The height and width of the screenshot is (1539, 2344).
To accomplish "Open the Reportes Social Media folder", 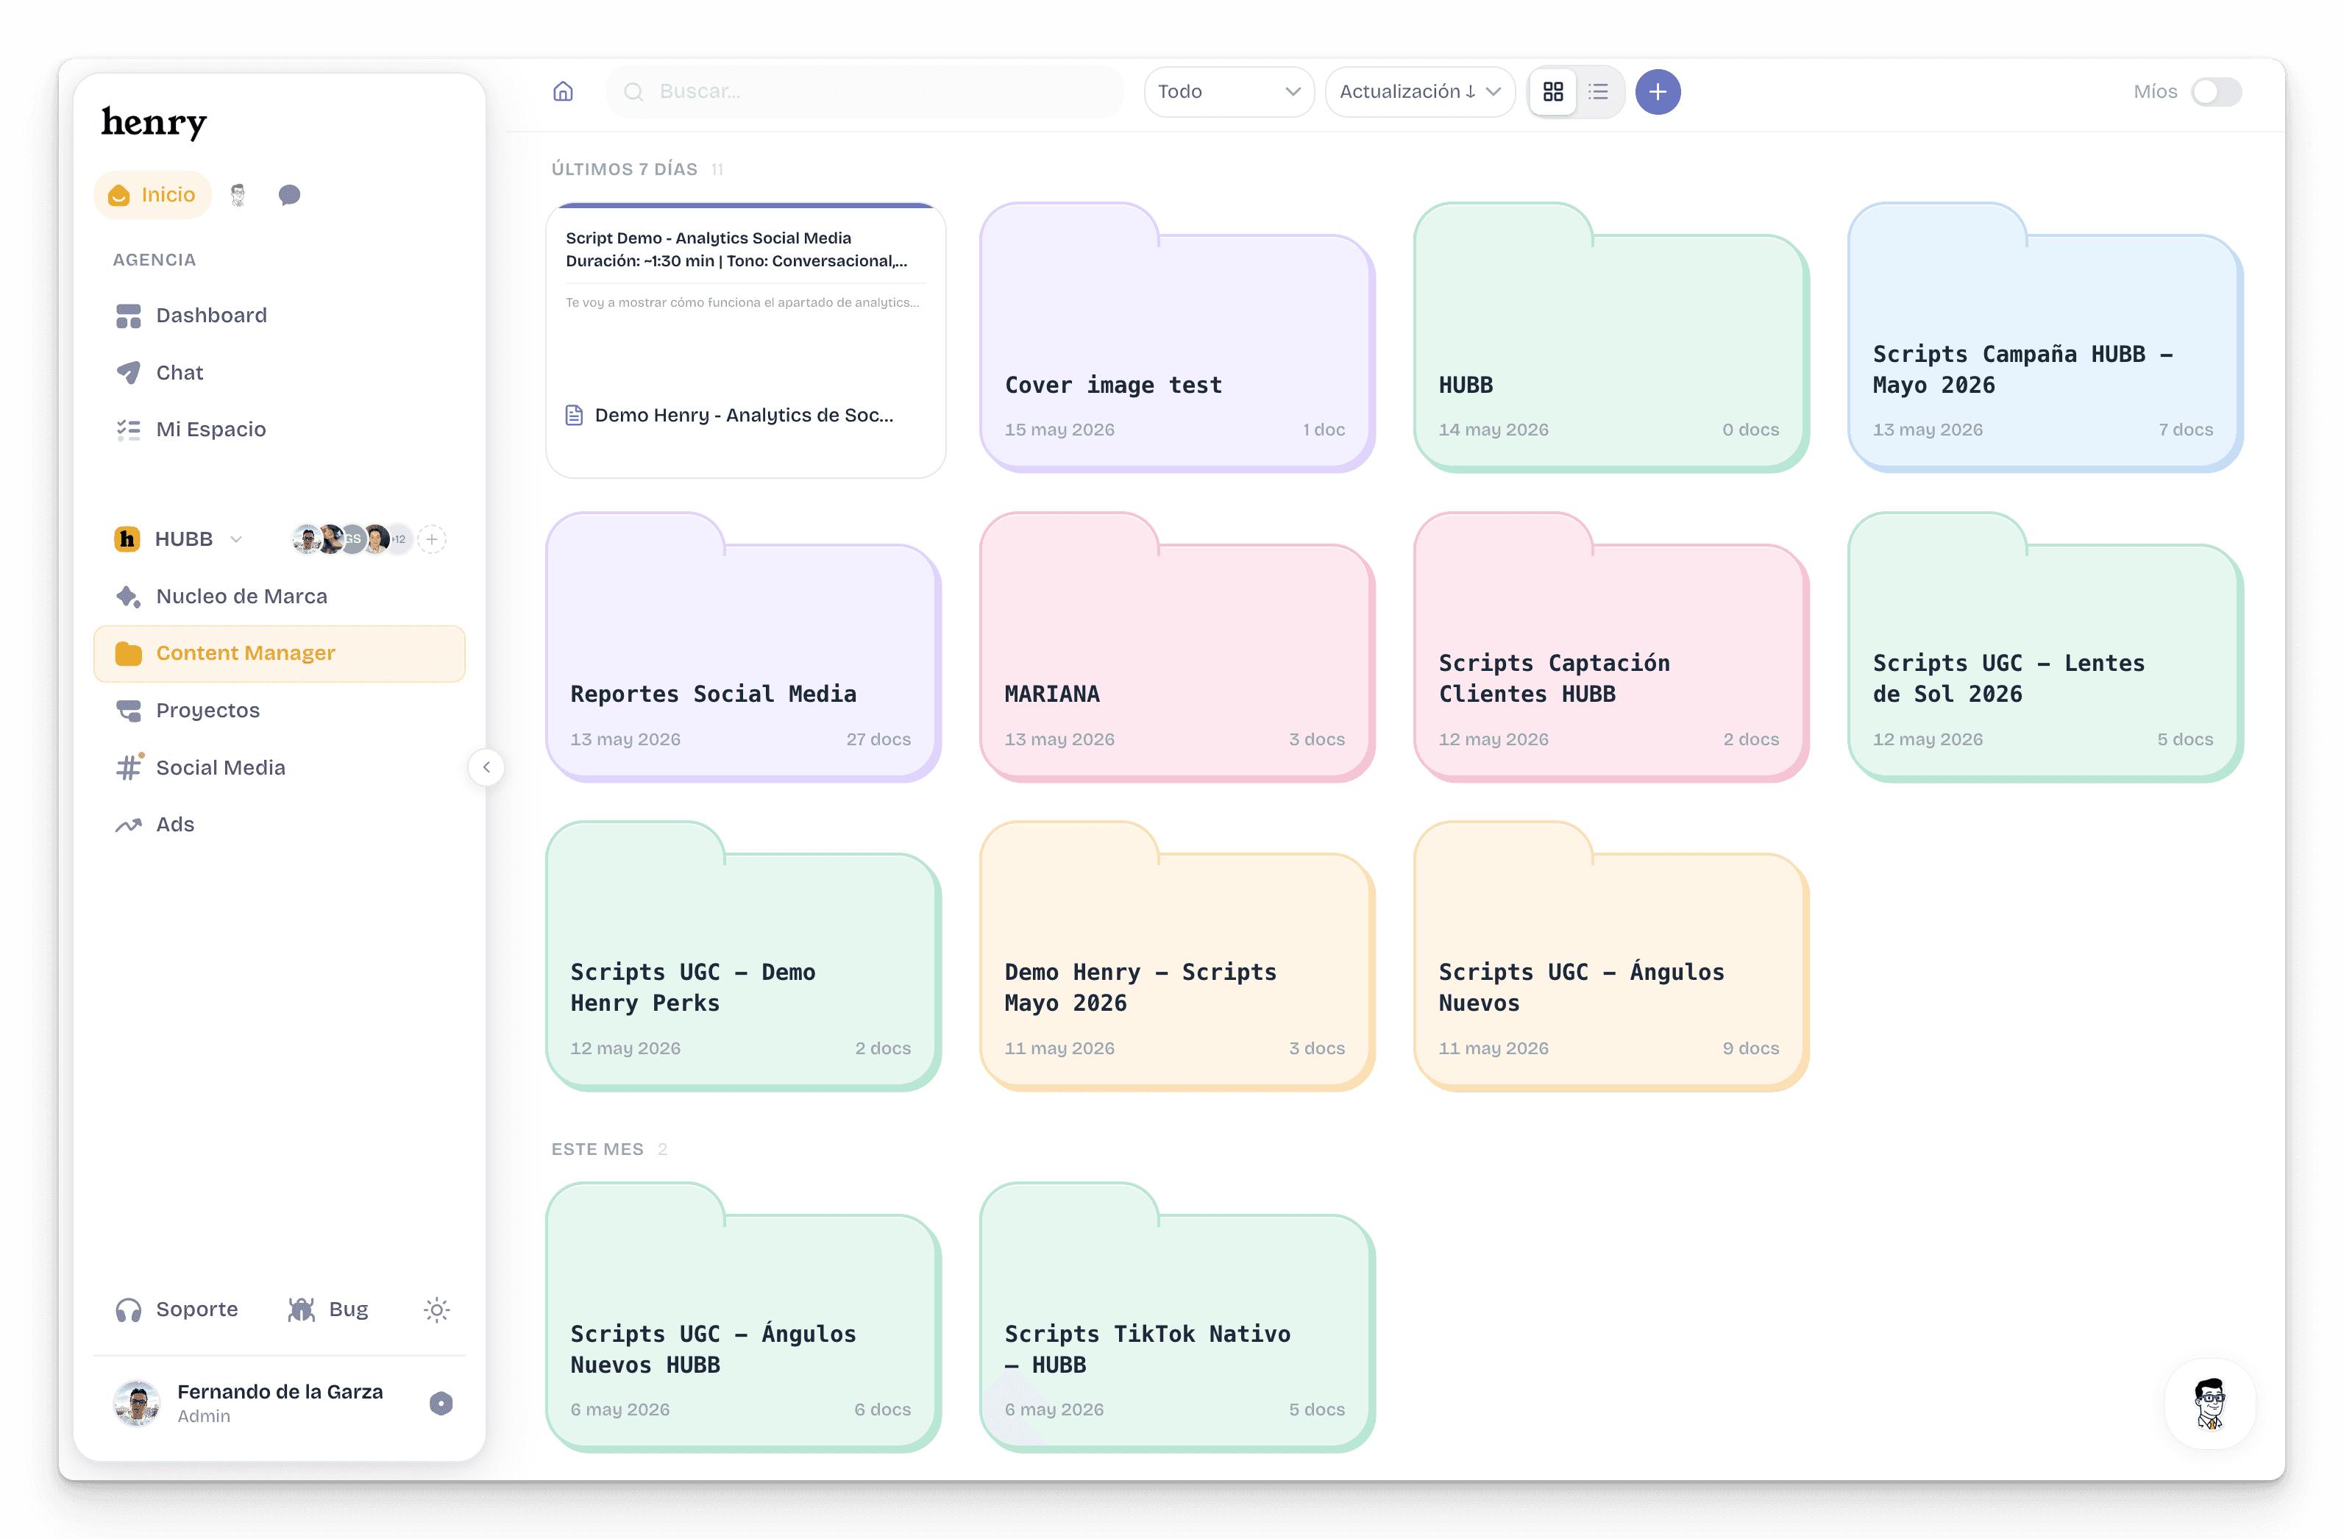I will (742, 647).
